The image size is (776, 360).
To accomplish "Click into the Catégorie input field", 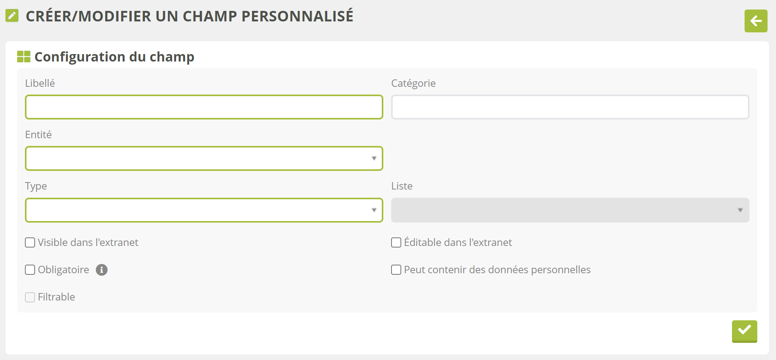I will pos(570,107).
